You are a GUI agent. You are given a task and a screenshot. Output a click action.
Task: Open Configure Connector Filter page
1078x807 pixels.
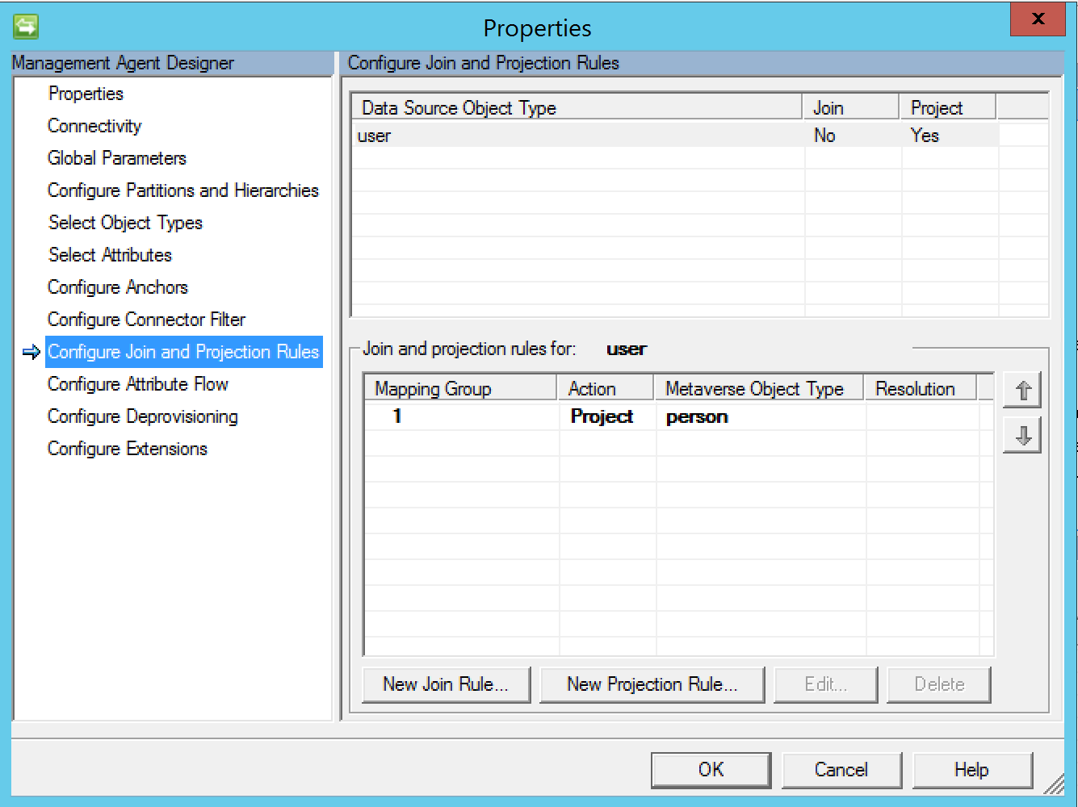[146, 320]
